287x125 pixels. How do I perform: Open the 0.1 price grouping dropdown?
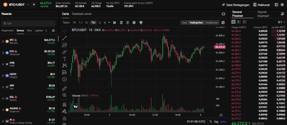281,22
